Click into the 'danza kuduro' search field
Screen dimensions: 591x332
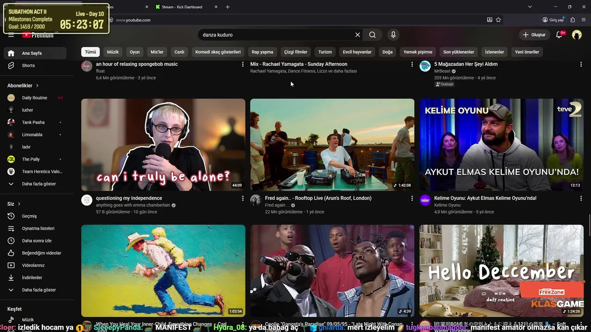276,35
